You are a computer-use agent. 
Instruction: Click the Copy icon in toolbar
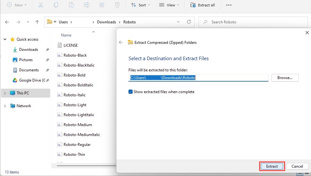[x=56, y=5]
